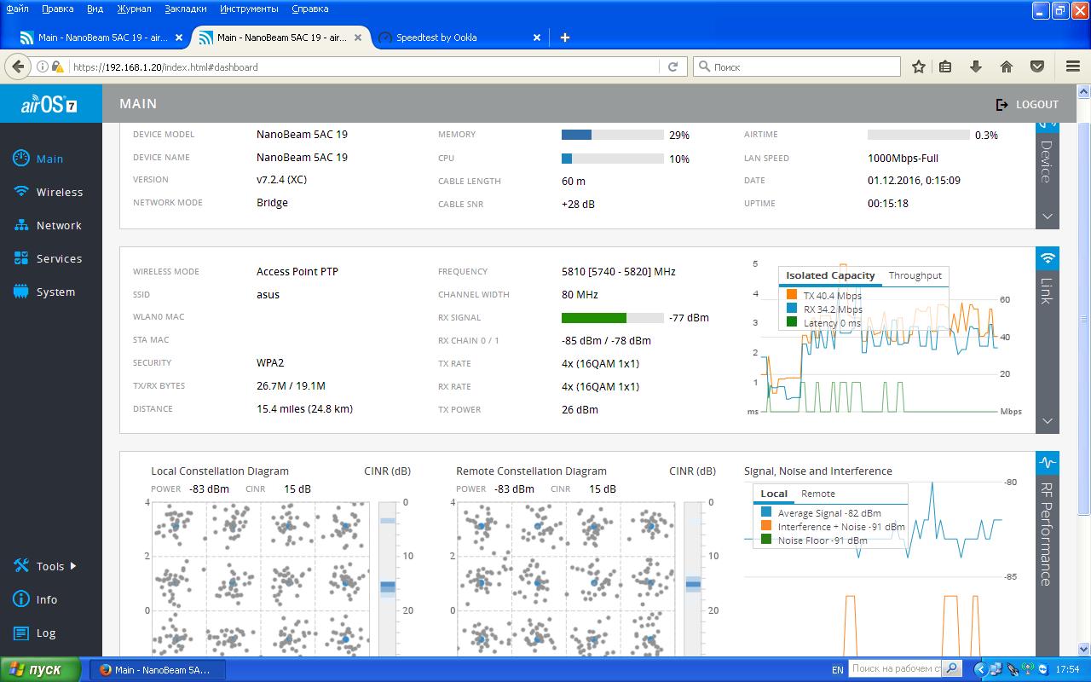Open the Файл menu
The width and height of the screenshot is (1091, 682).
(17, 9)
